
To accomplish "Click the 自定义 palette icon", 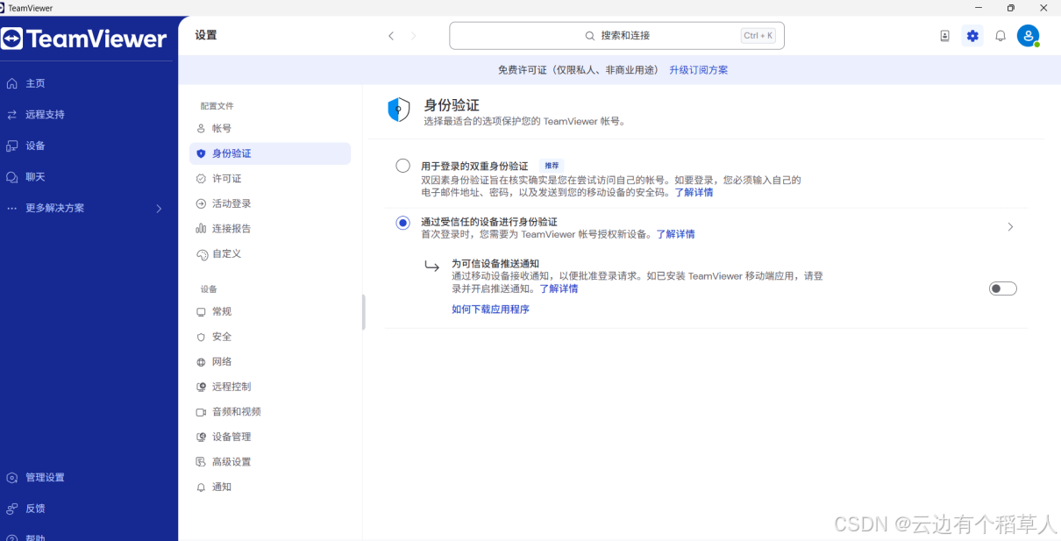I will 202,254.
